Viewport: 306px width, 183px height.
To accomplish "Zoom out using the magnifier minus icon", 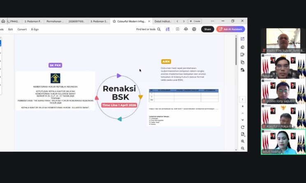I will (x=243, y=148).
